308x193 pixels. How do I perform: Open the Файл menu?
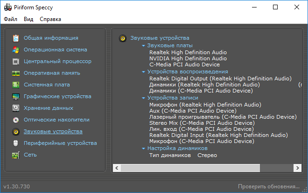(10, 19)
